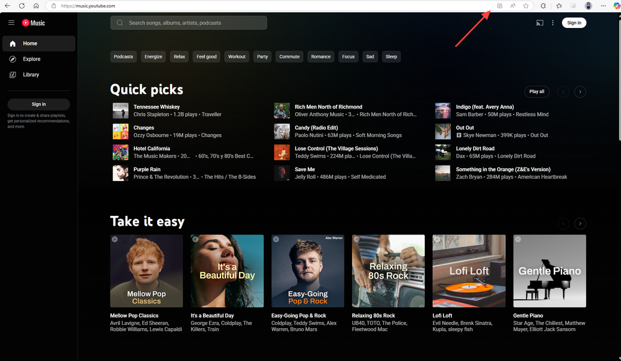Add this page to browser favorites
Viewport: 621px width, 361px height.
[x=526, y=6]
